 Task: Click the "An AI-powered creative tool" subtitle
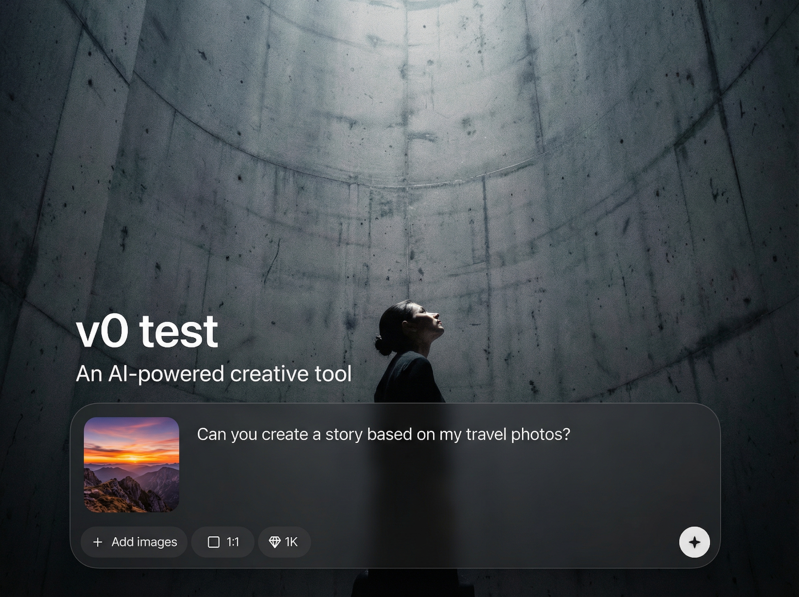[x=213, y=373]
